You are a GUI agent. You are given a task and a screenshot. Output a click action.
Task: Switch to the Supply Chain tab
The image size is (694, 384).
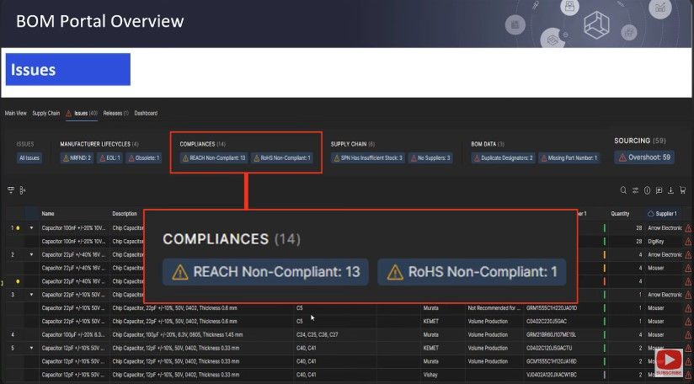tap(46, 113)
